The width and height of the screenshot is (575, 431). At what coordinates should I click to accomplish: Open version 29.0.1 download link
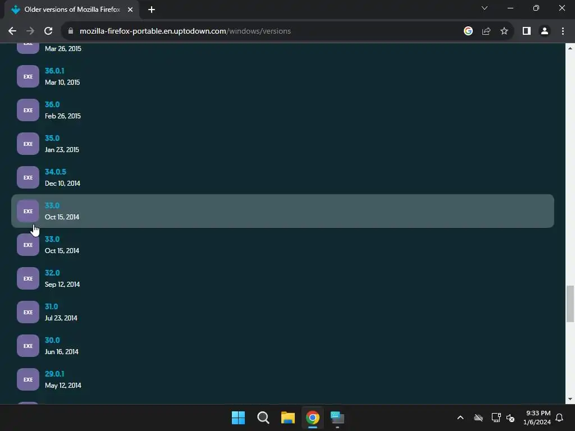click(54, 374)
